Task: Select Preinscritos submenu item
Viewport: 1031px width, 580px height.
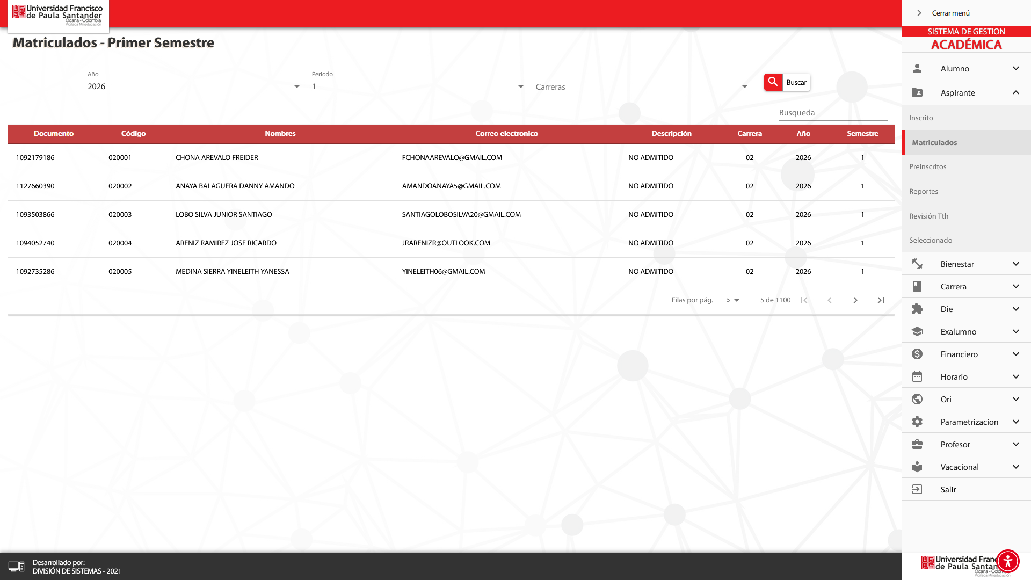Action: coord(927,166)
